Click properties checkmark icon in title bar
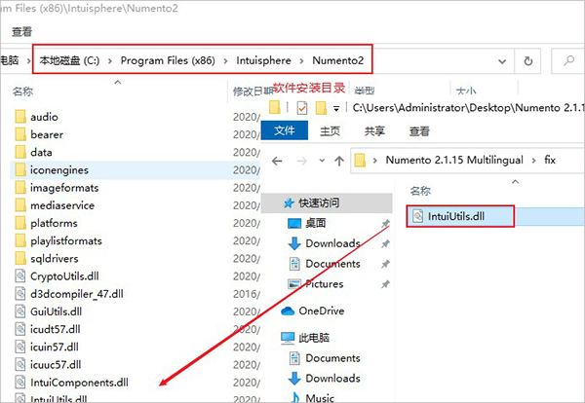 click(302, 108)
